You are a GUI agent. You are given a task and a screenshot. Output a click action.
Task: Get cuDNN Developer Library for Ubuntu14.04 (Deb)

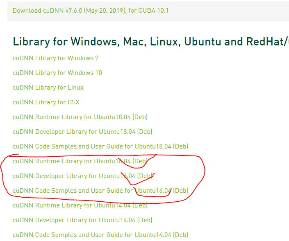click(x=82, y=220)
